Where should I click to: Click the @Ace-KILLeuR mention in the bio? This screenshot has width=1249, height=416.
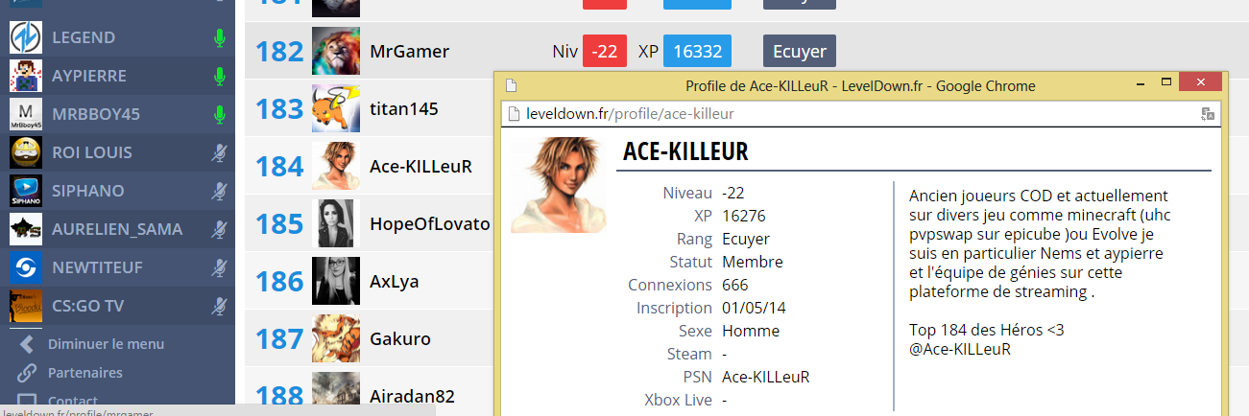coord(960,349)
